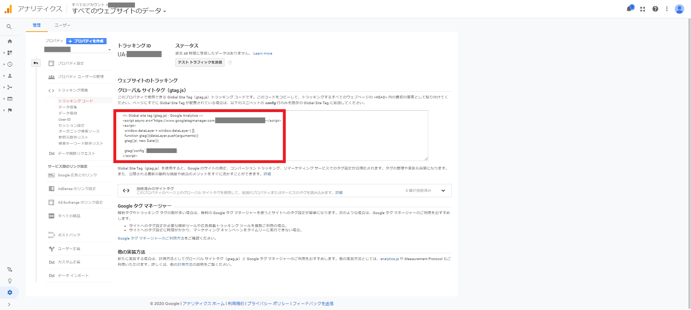Open the account avatar menu
The height and width of the screenshot is (310, 691).
click(x=679, y=9)
